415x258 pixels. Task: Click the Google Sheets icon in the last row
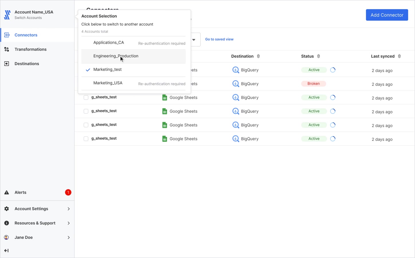tap(165, 139)
